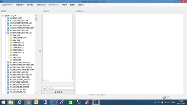
Task: Select the EXTEND_FIELD_4 column
Action: point(18,50)
